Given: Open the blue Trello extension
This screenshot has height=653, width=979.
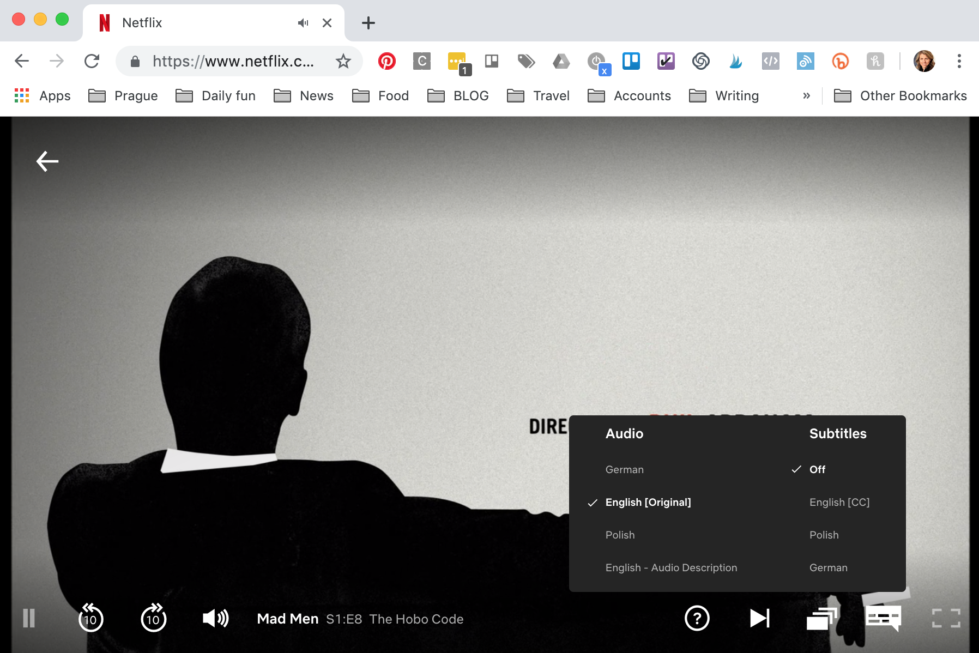Looking at the screenshot, I should pyautogui.click(x=631, y=61).
